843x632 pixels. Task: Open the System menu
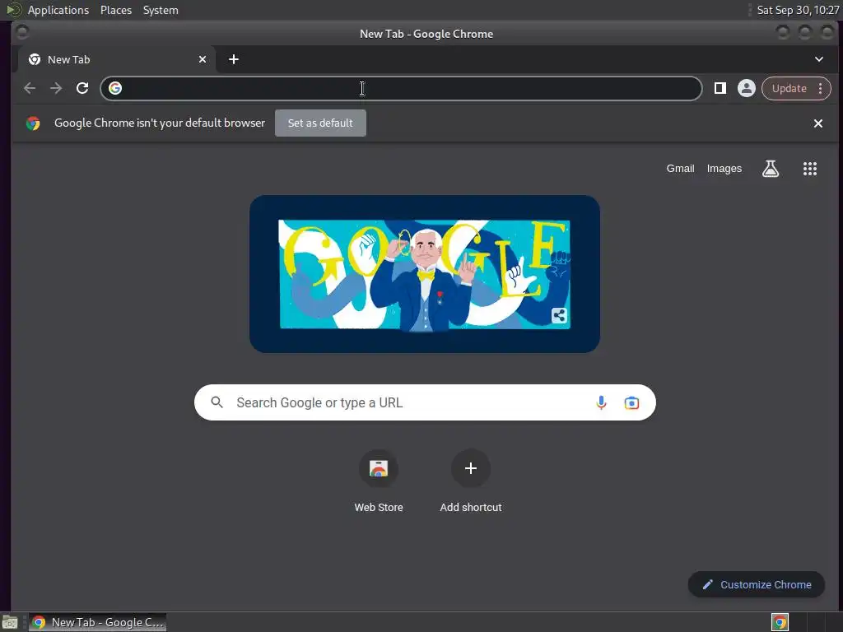coord(161,10)
